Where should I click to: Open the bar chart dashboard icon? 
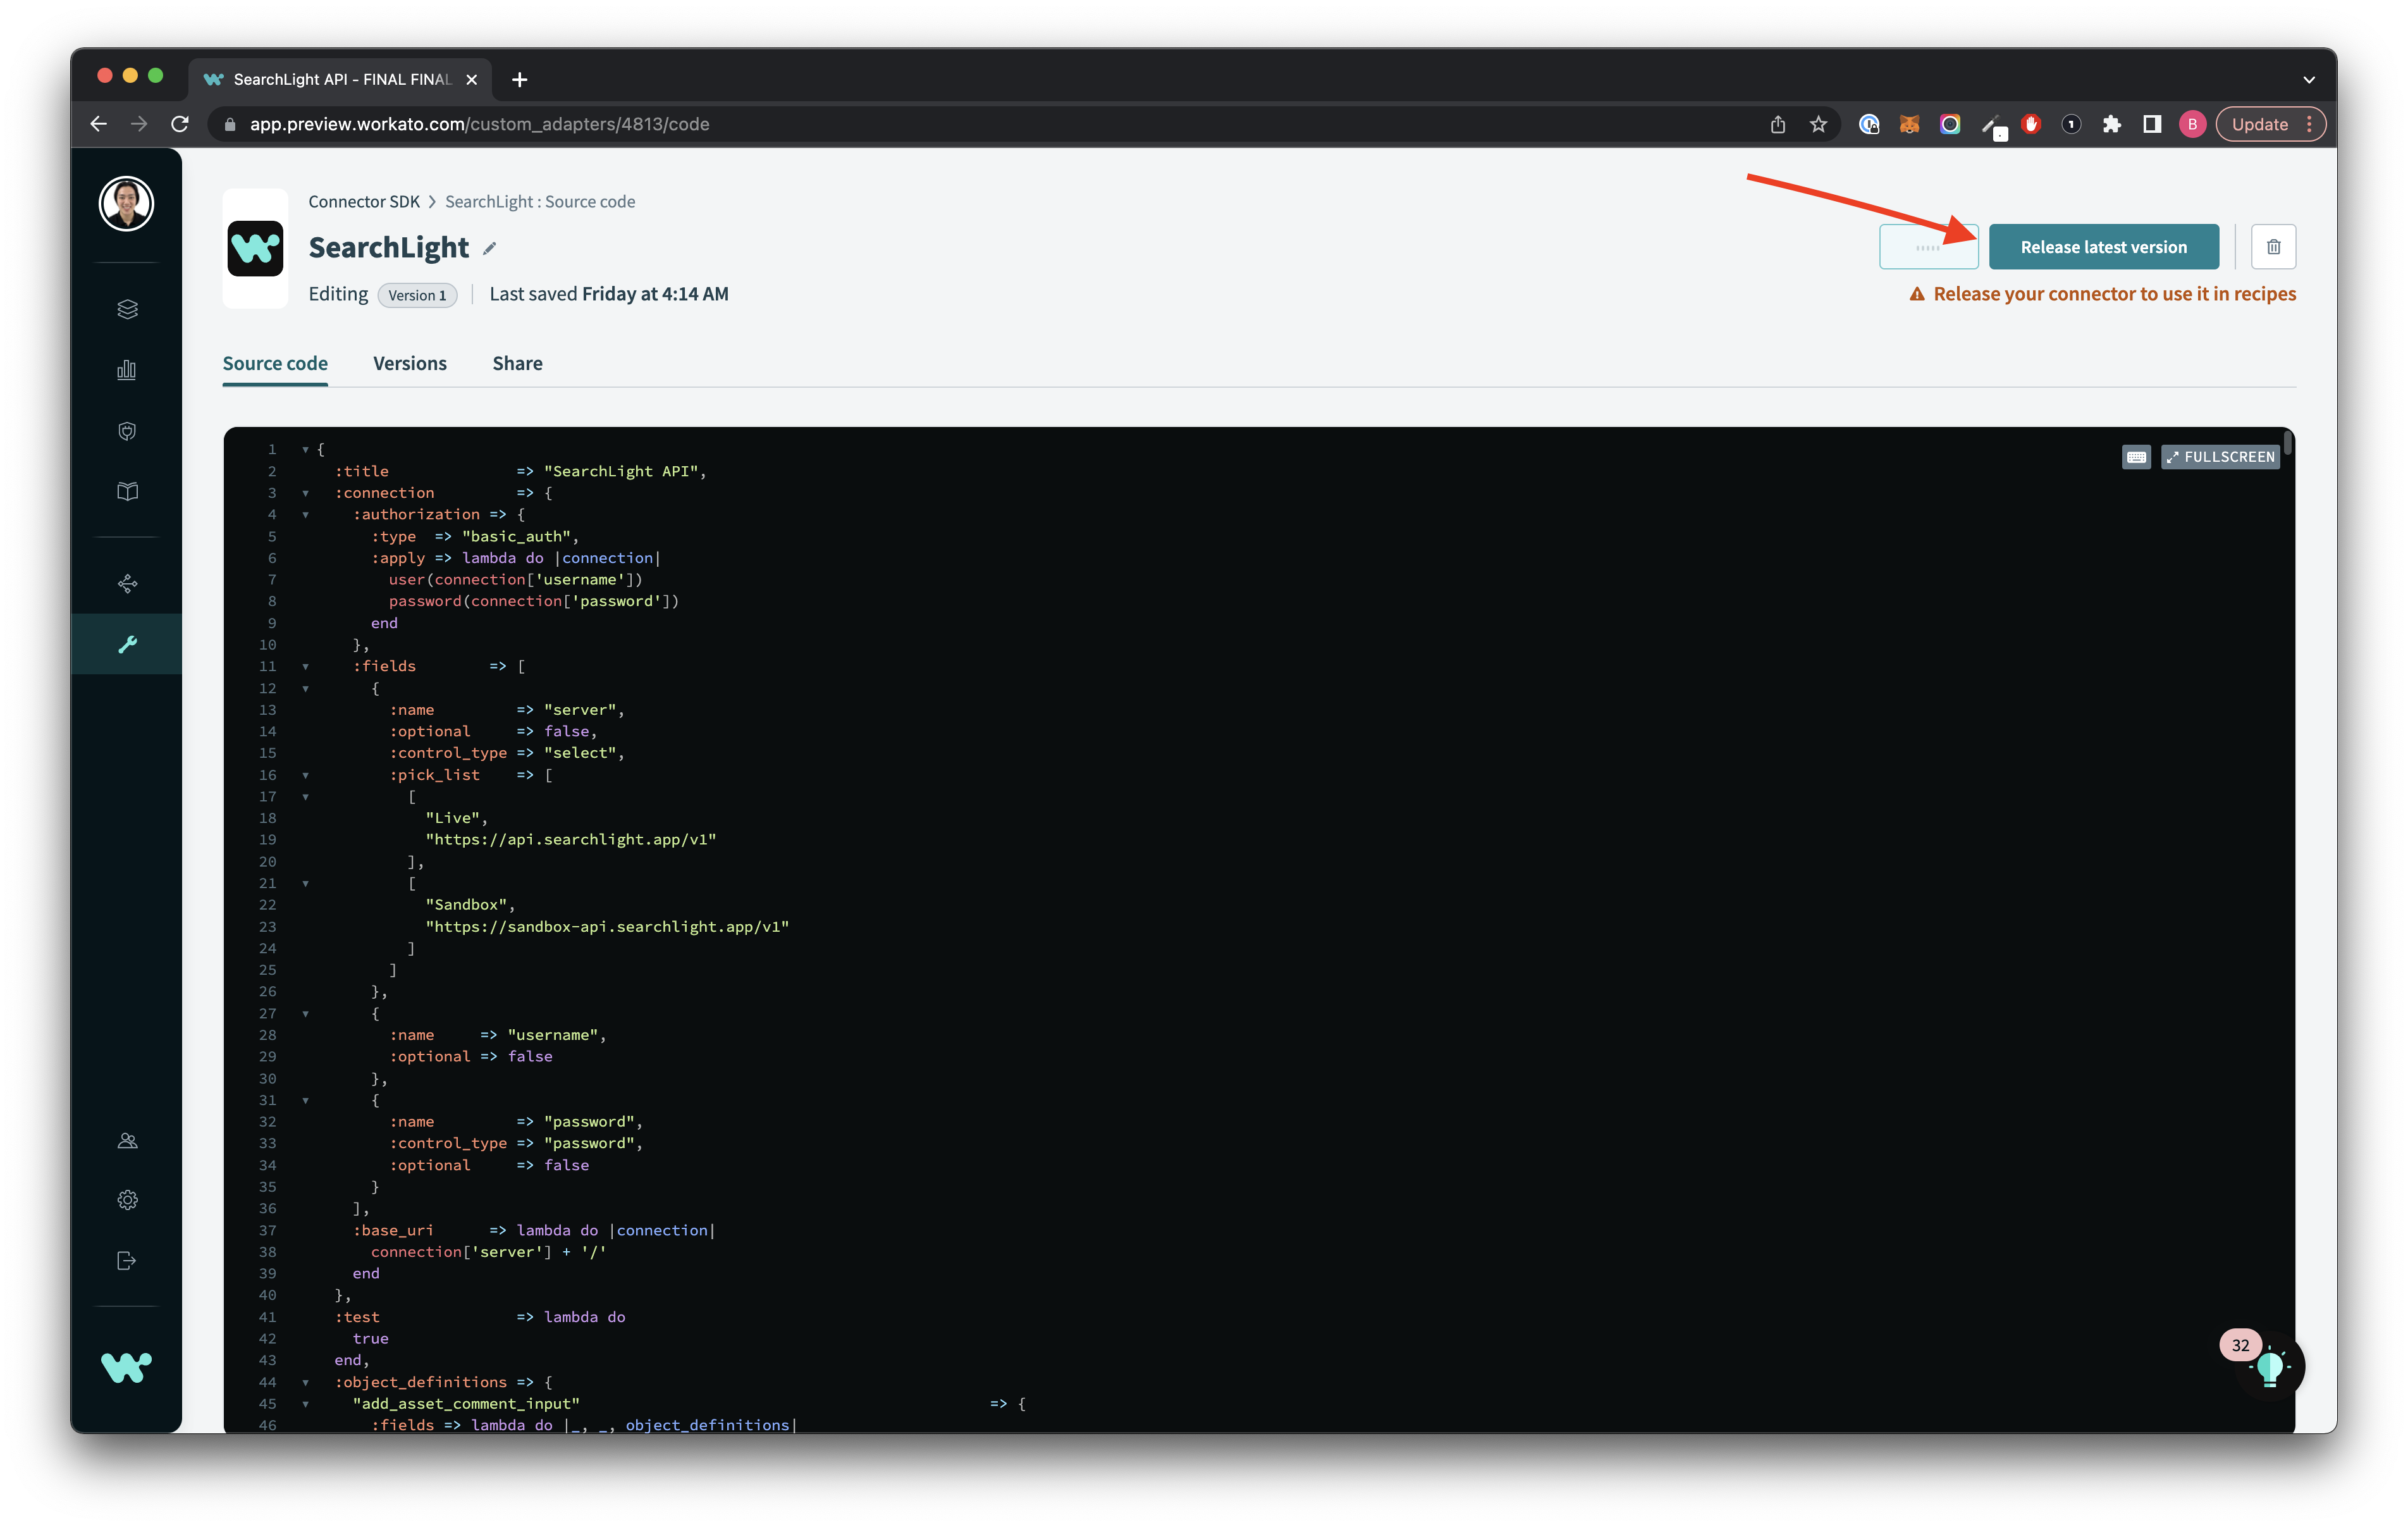pos(127,370)
